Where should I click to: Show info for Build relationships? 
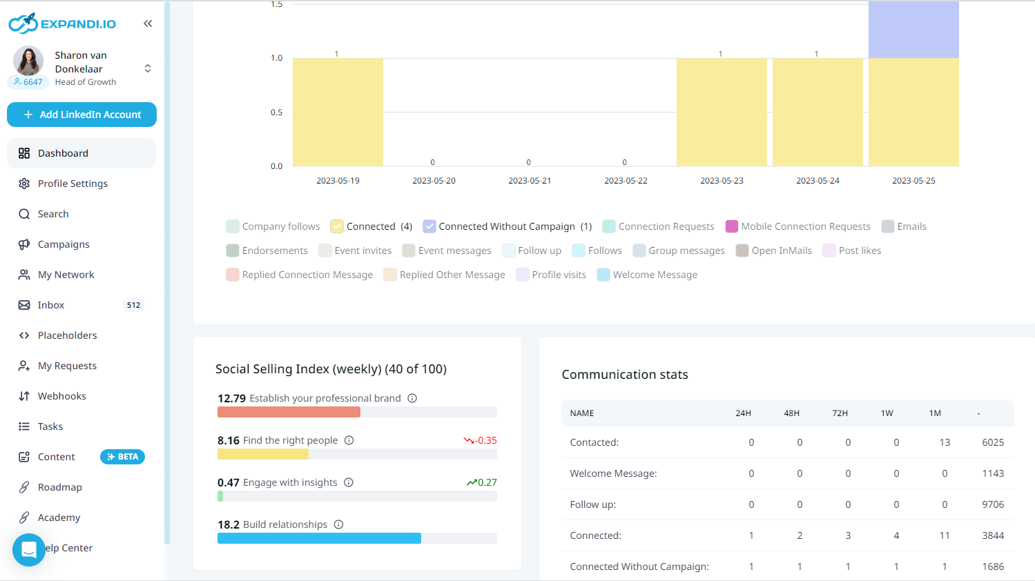pos(338,524)
